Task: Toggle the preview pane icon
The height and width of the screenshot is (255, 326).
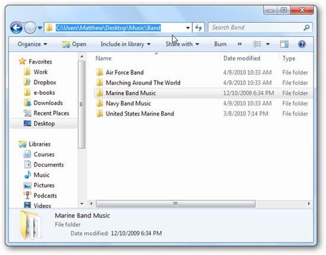Action: click(284, 44)
